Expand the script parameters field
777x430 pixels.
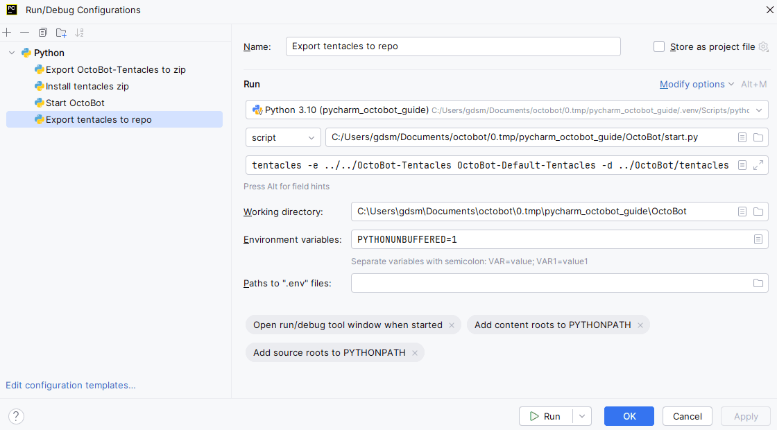pyautogui.click(x=758, y=166)
